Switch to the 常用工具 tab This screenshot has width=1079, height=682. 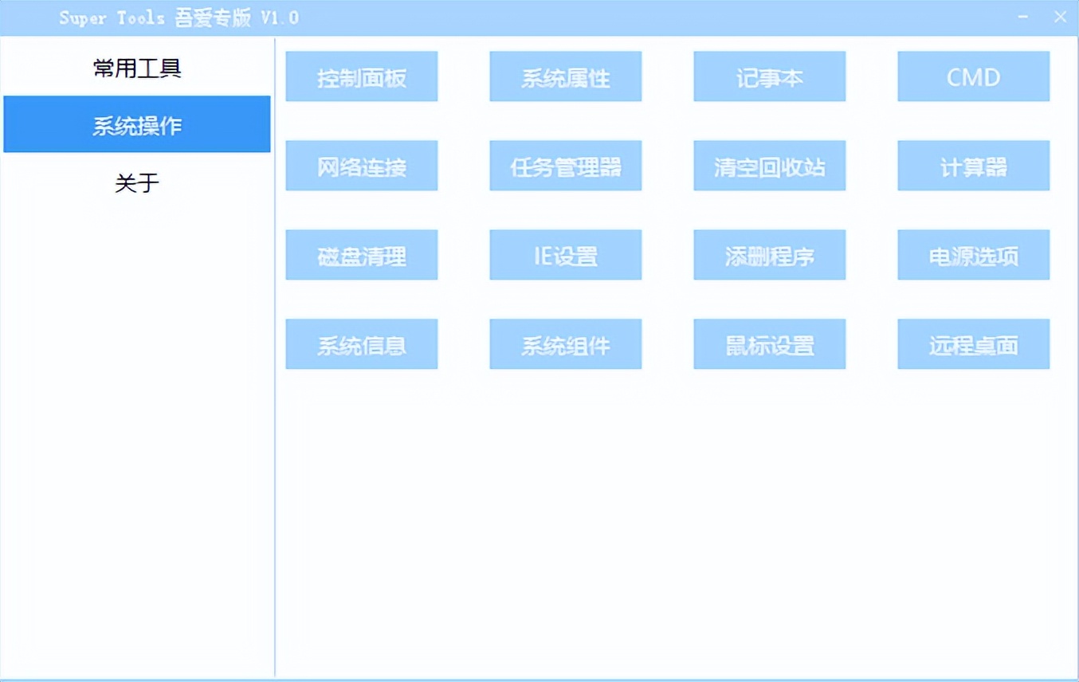(x=137, y=68)
